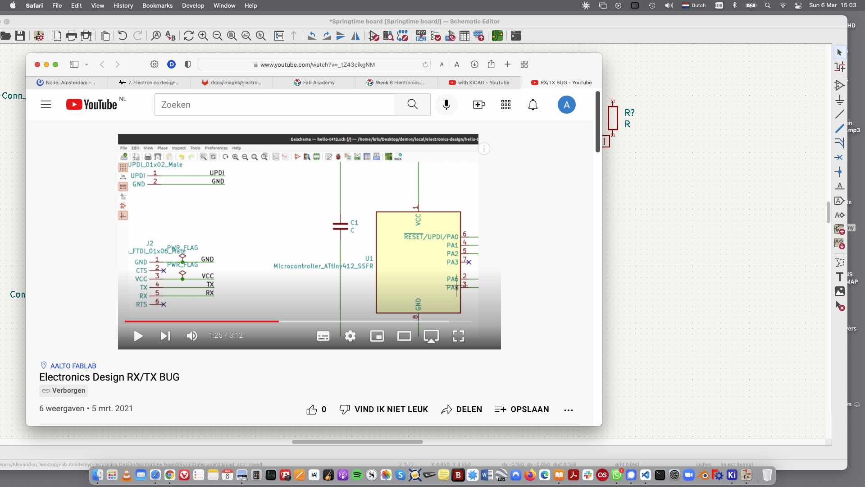Open the Develop menu in menu bar
Viewport: 865px width, 487px height.
193,5
